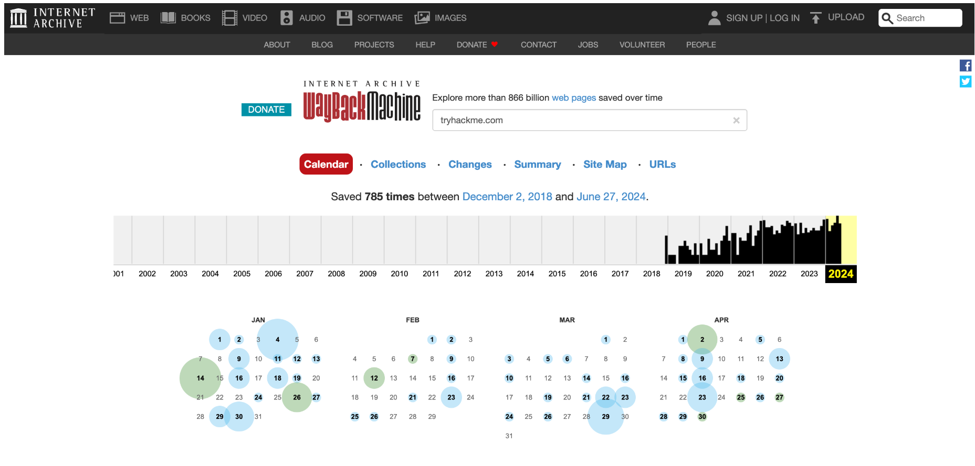Open the People menu item
Screen dimensions: 975x466
(x=701, y=45)
